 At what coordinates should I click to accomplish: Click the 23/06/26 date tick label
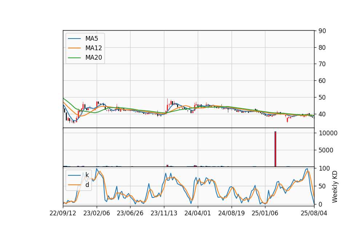pyautogui.click(x=130, y=213)
